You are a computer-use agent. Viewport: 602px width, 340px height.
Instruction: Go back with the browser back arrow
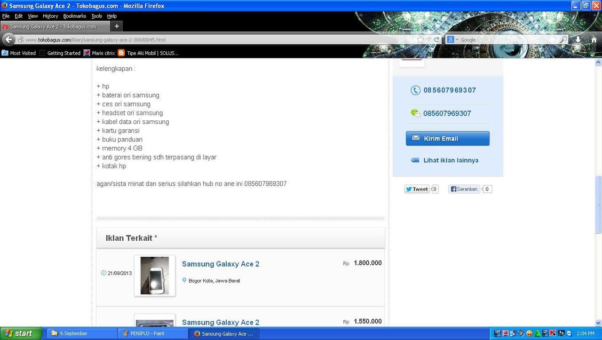pos(8,40)
